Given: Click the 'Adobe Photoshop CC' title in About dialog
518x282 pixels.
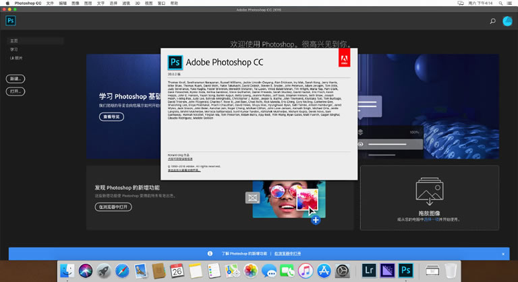Looking at the screenshot, I should [x=225, y=62].
